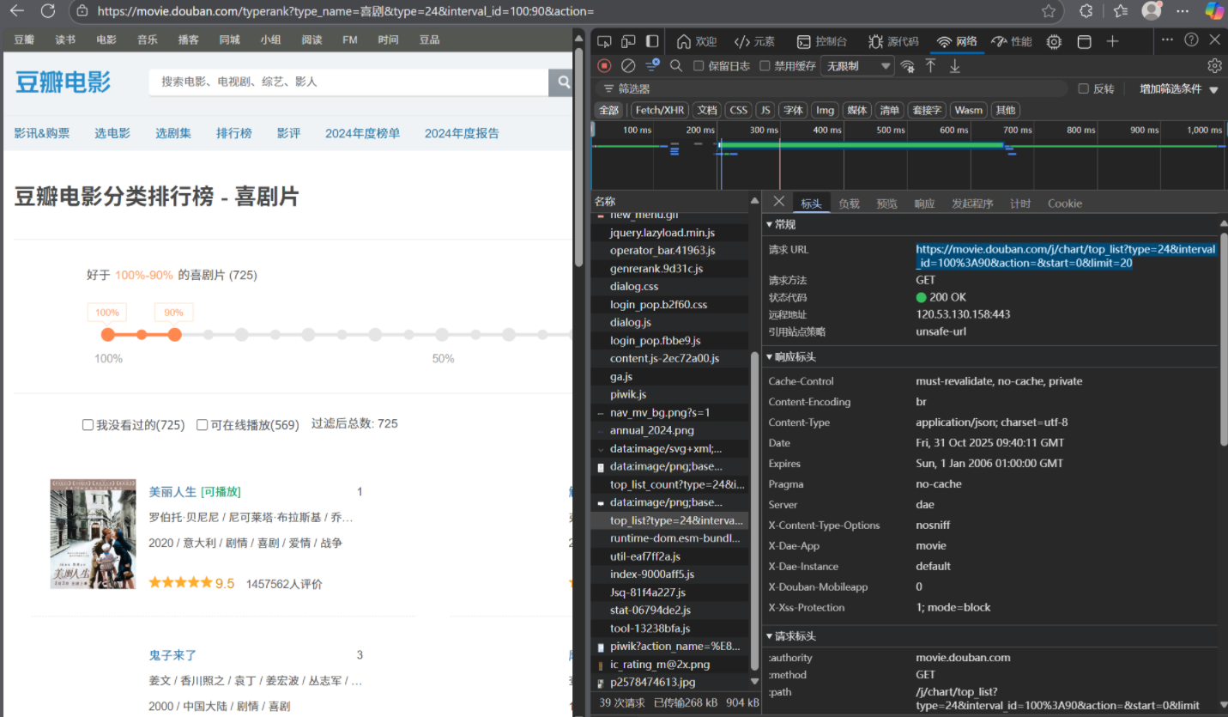Screen dimensions: 1228x717
Task: Open 2024年度榜单 link
Action: [362, 133]
